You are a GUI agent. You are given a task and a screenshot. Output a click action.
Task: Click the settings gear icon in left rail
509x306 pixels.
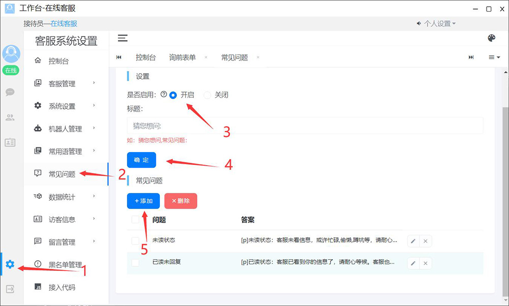click(x=10, y=264)
